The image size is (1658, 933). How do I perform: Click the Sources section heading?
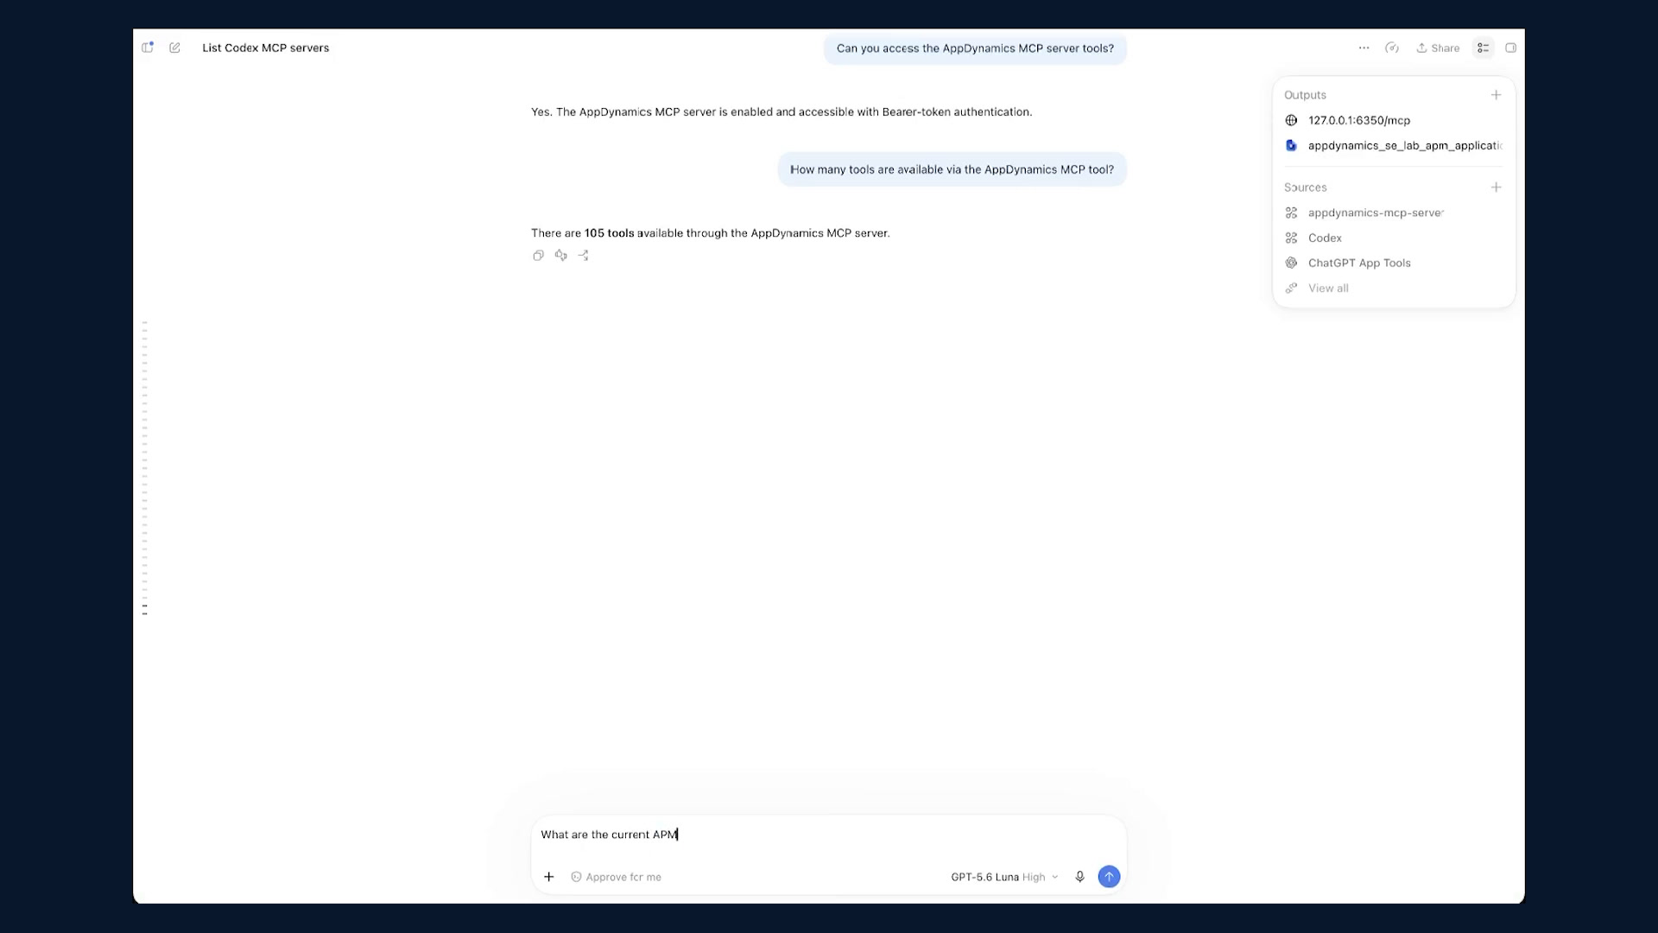[1305, 187]
